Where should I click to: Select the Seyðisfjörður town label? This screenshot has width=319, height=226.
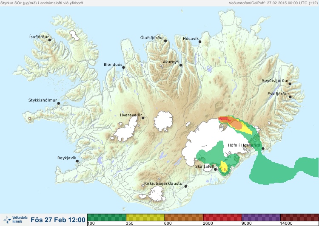275,81
